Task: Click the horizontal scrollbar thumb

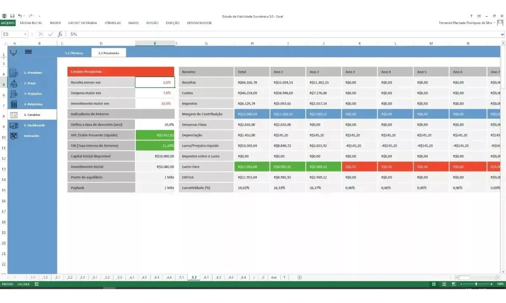Action: pyautogui.click(x=464, y=277)
